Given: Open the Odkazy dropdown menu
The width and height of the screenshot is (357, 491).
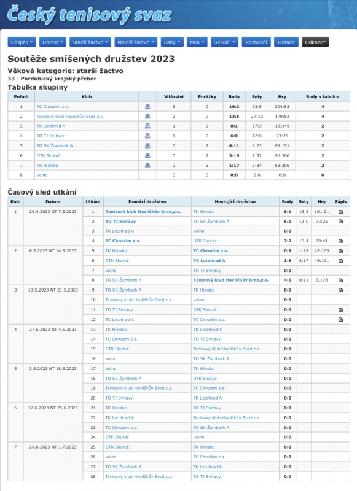Looking at the screenshot, I should pyautogui.click(x=315, y=42).
